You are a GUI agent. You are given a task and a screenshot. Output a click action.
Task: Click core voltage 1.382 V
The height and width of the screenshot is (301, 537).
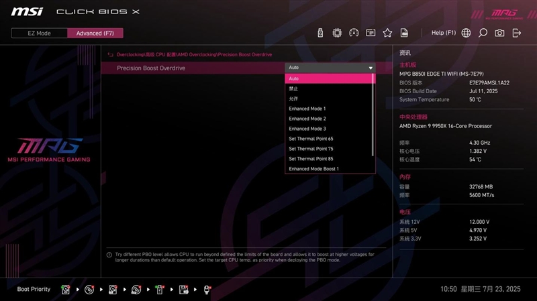tap(478, 152)
